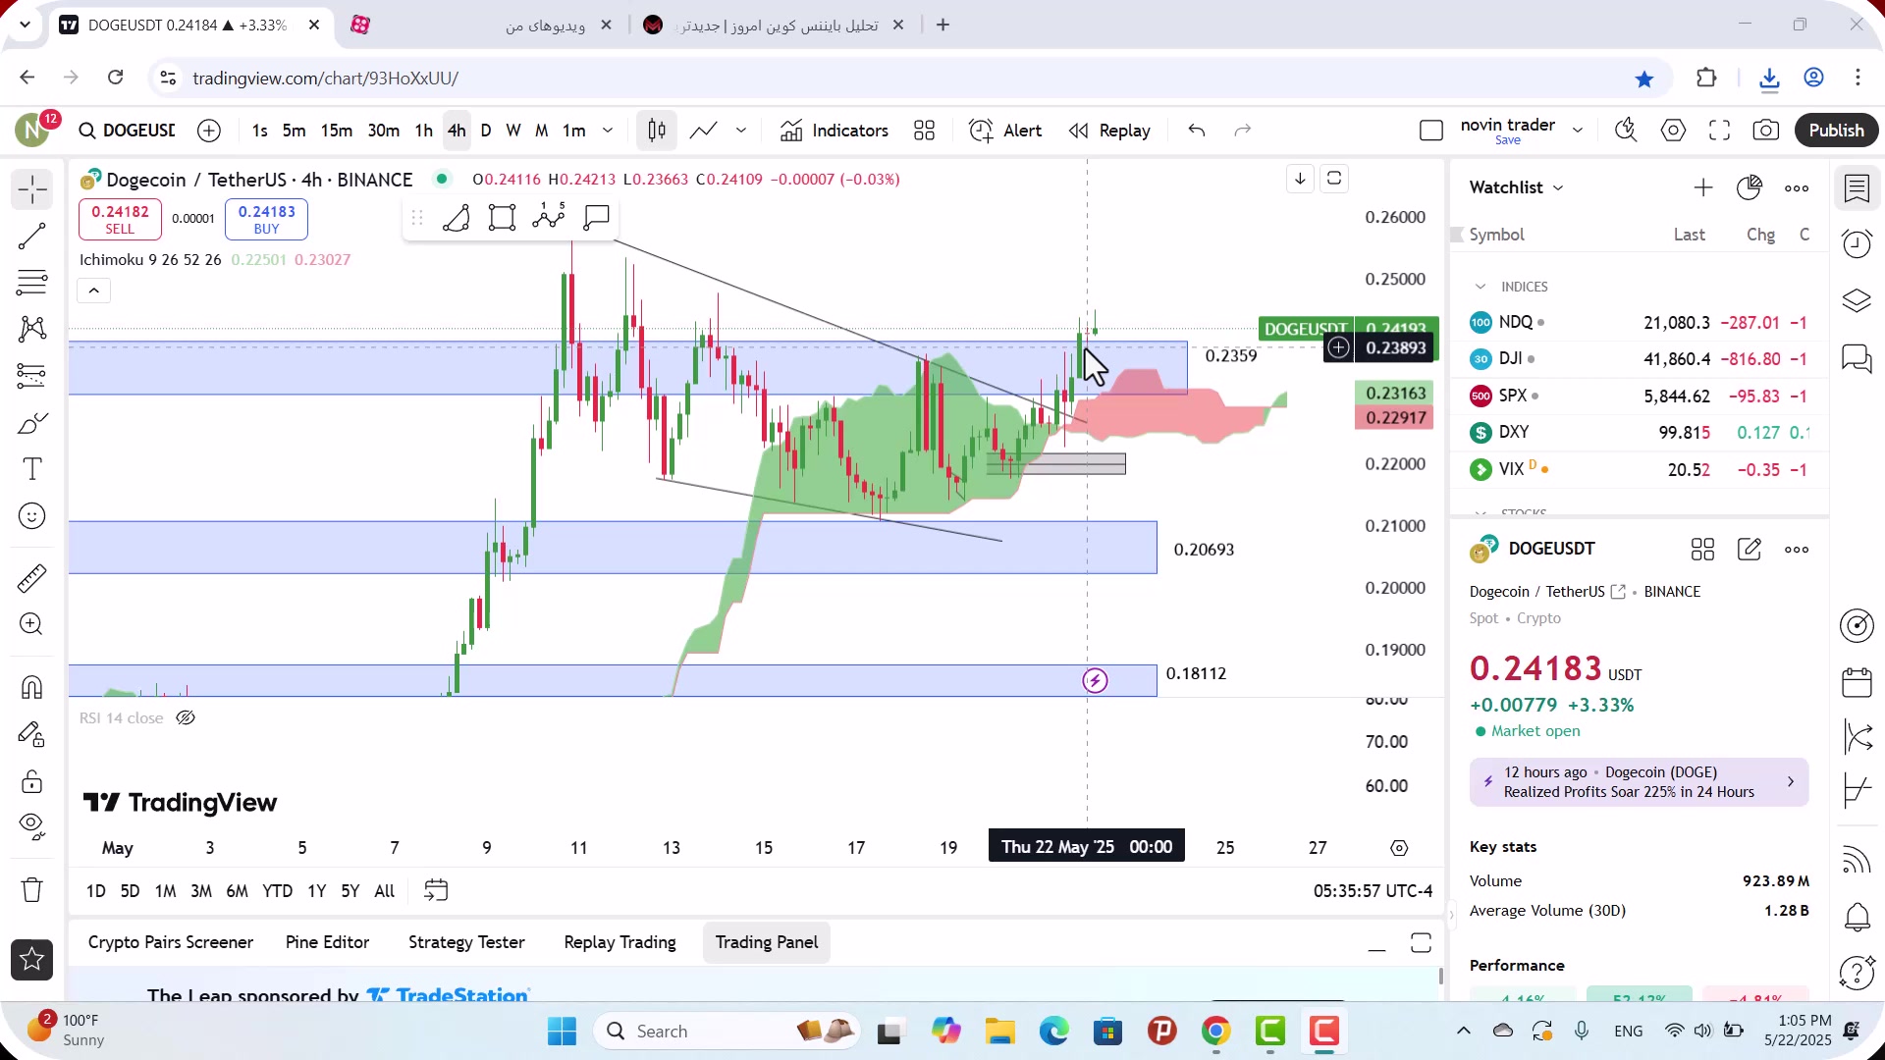The width and height of the screenshot is (1885, 1060).
Task: Add a symbol to compare with plus icon
Action: pos(209,131)
